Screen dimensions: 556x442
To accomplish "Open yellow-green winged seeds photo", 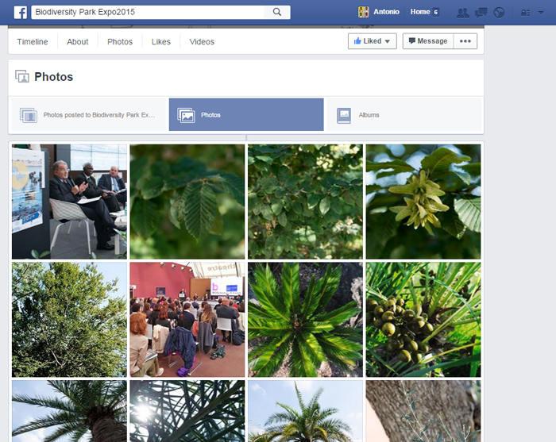I will tap(423, 202).
